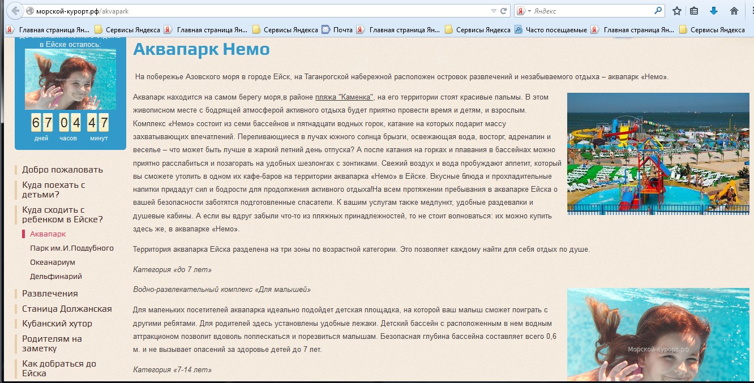
Task: Open the Станица Должанская menu link
Action: pos(67,309)
